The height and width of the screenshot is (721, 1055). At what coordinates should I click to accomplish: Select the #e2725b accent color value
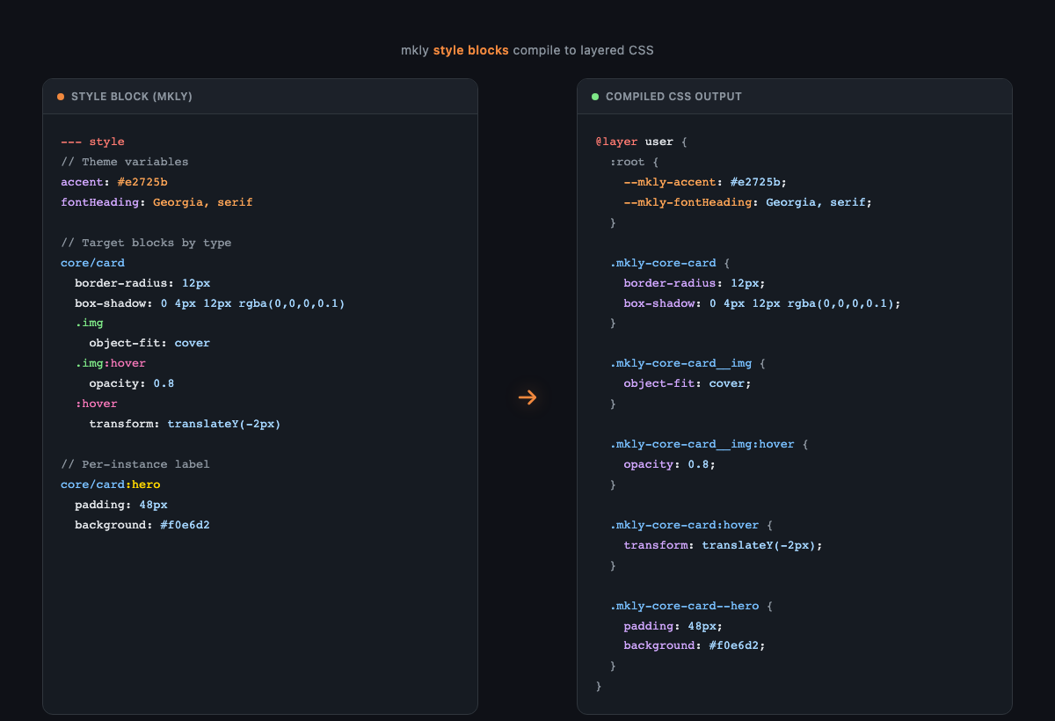click(142, 181)
